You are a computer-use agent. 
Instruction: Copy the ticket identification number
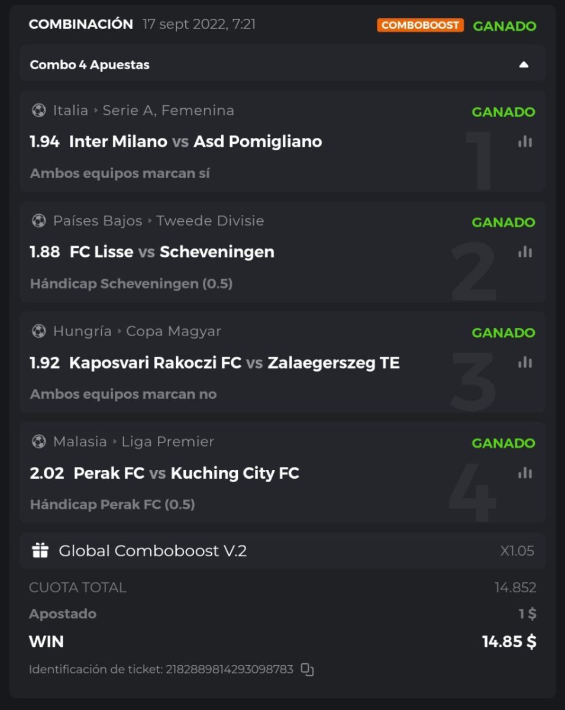[x=307, y=670]
